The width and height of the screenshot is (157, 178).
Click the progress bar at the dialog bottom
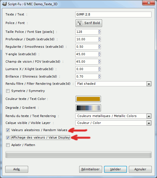(78, 155)
